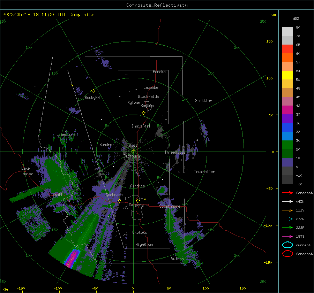The height and width of the screenshot is (293, 314).
Task: Click the 70 dBZ gray swatch
Action: click(287, 40)
